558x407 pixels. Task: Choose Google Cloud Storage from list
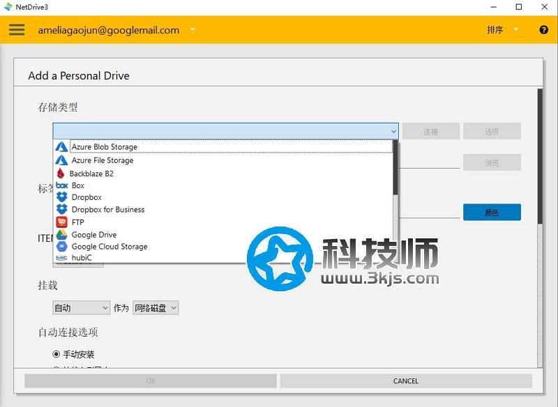click(x=109, y=247)
